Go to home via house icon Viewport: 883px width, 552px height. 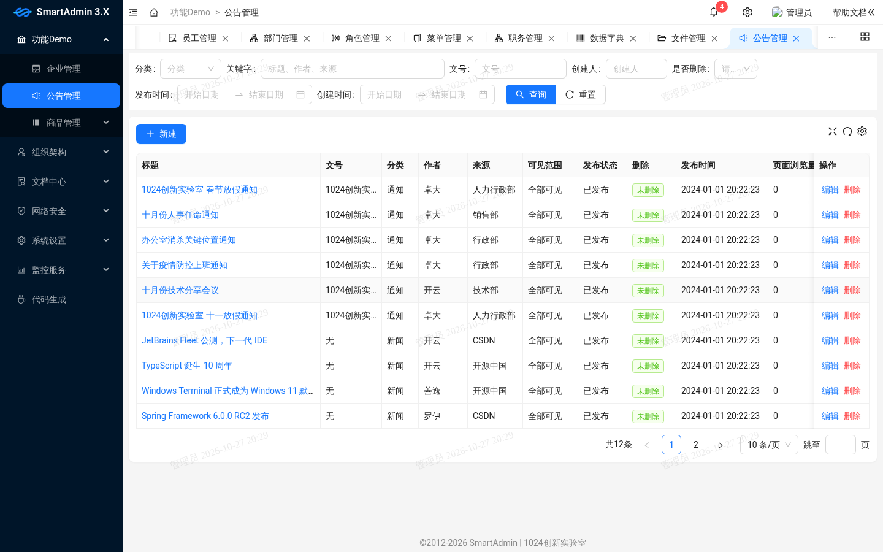pyautogui.click(x=154, y=12)
